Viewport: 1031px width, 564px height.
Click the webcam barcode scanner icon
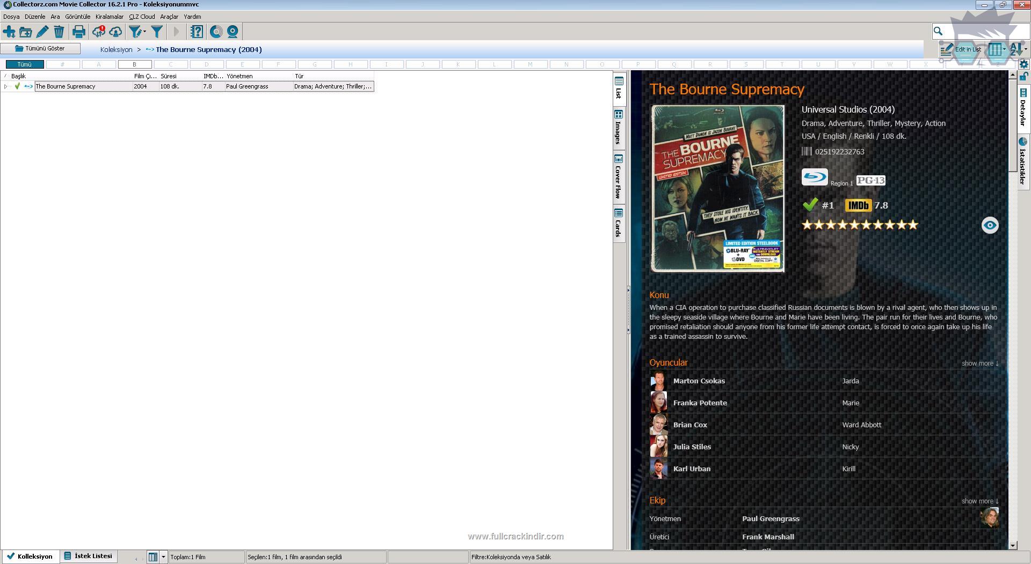(x=233, y=32)
